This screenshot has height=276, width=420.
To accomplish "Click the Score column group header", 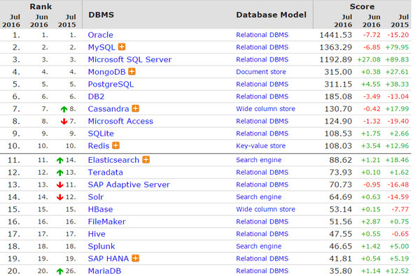I will pyautogui.click(x=362, y=6).
